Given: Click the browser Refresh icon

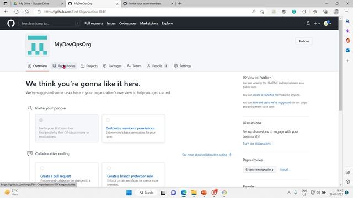Looking at the screenshot, I should pyautogui.click(x=17, y=12).
